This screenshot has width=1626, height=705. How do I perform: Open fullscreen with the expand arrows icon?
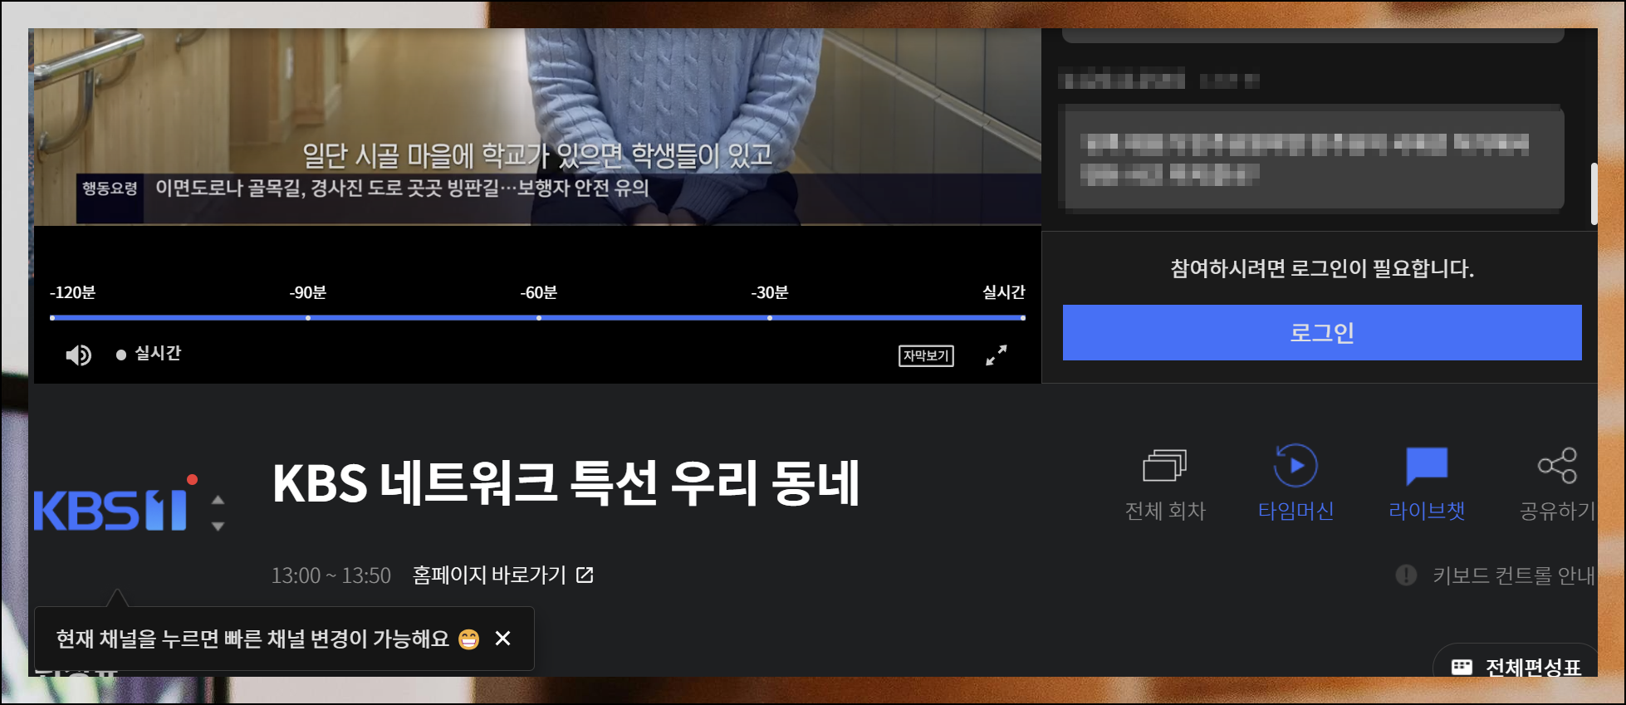click(996, 355)
